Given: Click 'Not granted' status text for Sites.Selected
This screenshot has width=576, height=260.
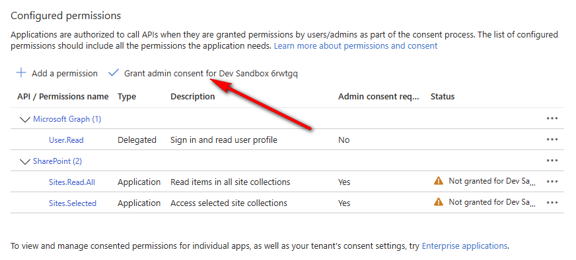Looking at the screenshot, I should pos(492,202).
